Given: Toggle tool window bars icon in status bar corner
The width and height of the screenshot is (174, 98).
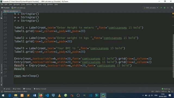Looking at the screenshot, I should tap(2, 91).
